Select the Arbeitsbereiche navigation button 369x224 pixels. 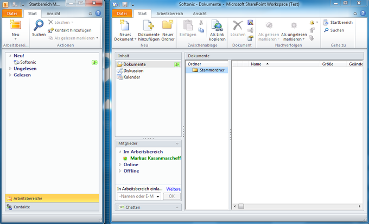pos(52,199)
